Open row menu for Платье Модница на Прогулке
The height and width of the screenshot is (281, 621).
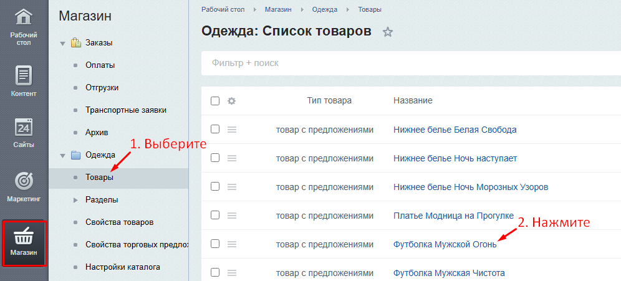[232, 216]
